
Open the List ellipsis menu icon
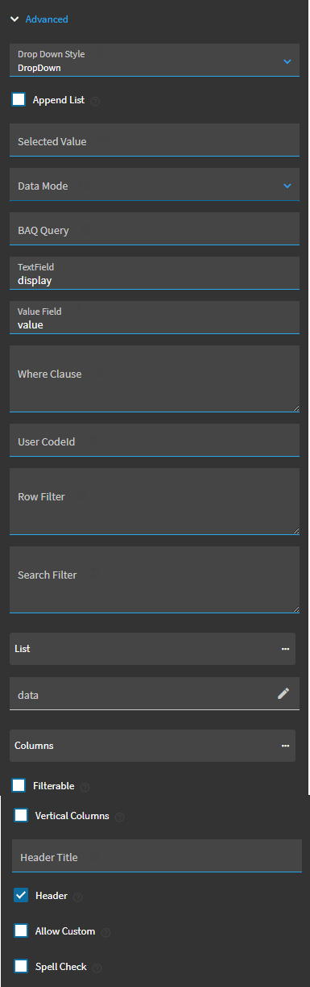285,649
